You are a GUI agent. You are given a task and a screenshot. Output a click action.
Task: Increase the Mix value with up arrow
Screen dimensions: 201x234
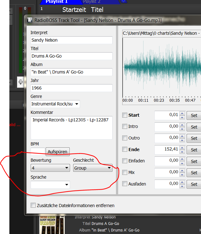(182, 171)
